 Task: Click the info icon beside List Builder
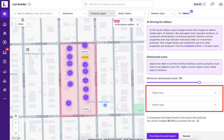29,4
